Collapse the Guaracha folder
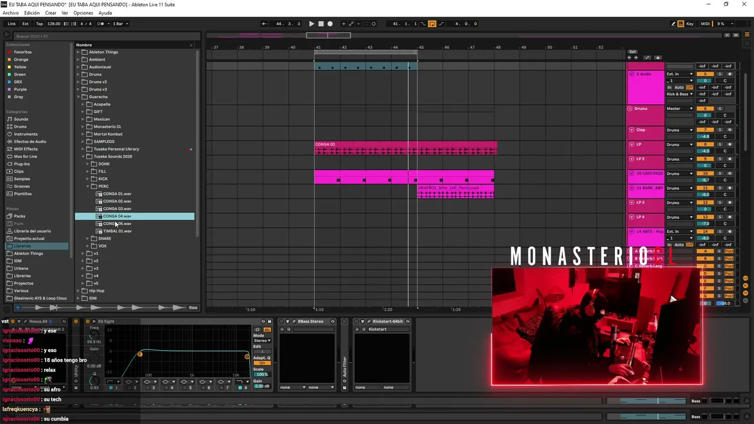 (x=78, y=97)
